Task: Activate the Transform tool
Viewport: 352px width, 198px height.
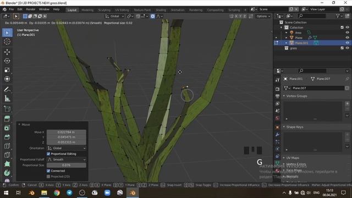Action: [x=7, y=79]
